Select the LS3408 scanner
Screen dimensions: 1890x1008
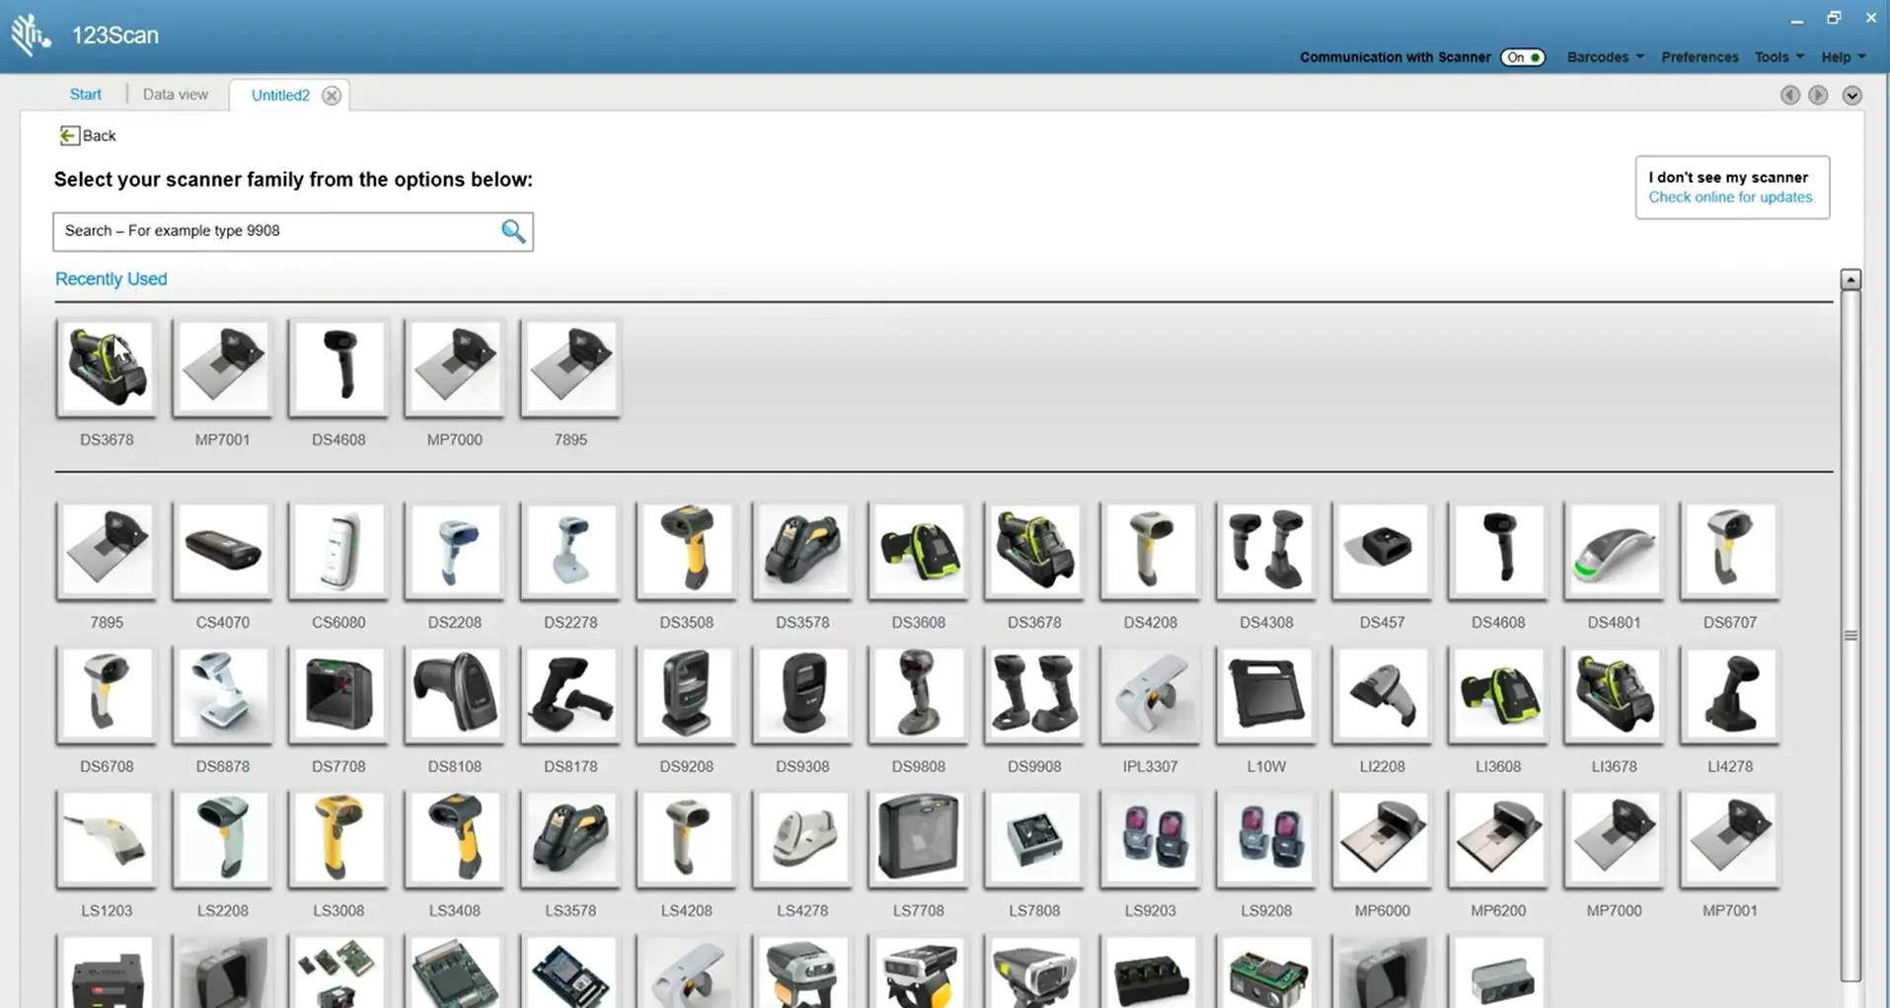[454, 839]
